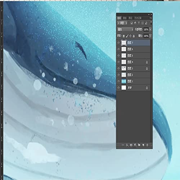Open the 不透明度 opacity slider arrow
This screenshot has height=180, width=180.
tap(150, 30)
